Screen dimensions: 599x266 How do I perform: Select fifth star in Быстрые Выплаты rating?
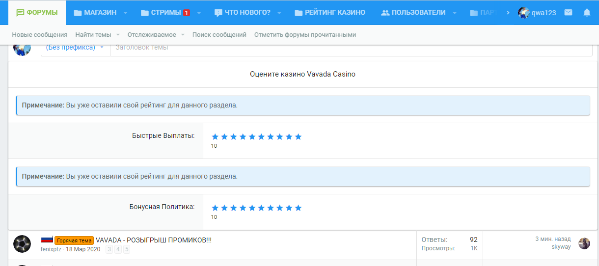point(252,136)
